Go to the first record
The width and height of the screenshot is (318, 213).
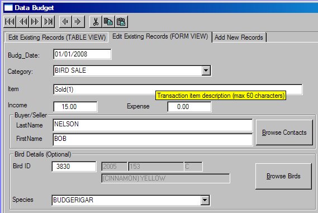[x=10, y=21]
